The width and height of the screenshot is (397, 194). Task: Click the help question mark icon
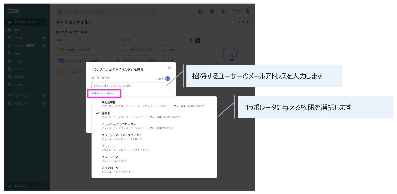pyautogui.click(x=200, y=12)
